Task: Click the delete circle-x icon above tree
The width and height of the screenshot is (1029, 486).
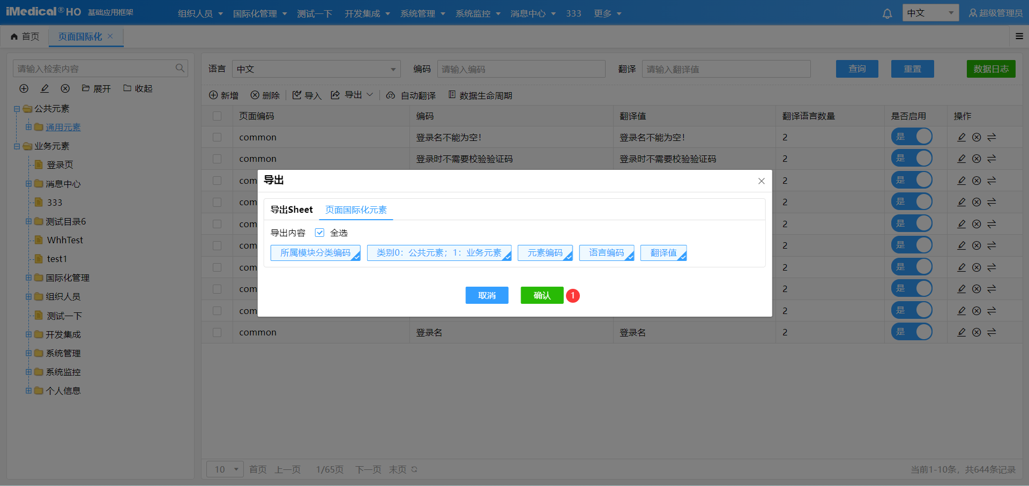Action: pyautogui.click(x=65, y=88)
